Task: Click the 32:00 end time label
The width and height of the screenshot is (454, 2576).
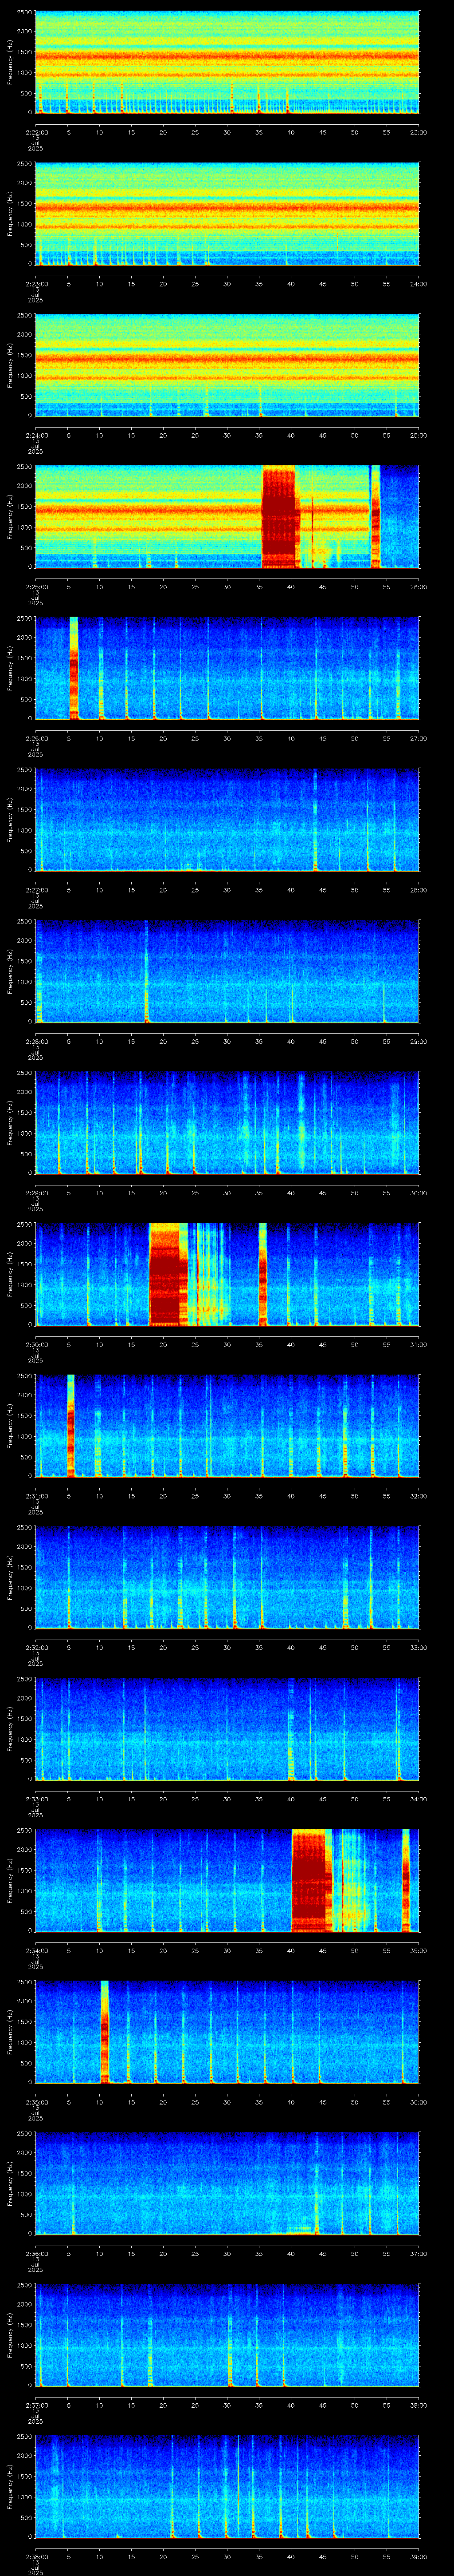Action: [x=418, y=1496]
